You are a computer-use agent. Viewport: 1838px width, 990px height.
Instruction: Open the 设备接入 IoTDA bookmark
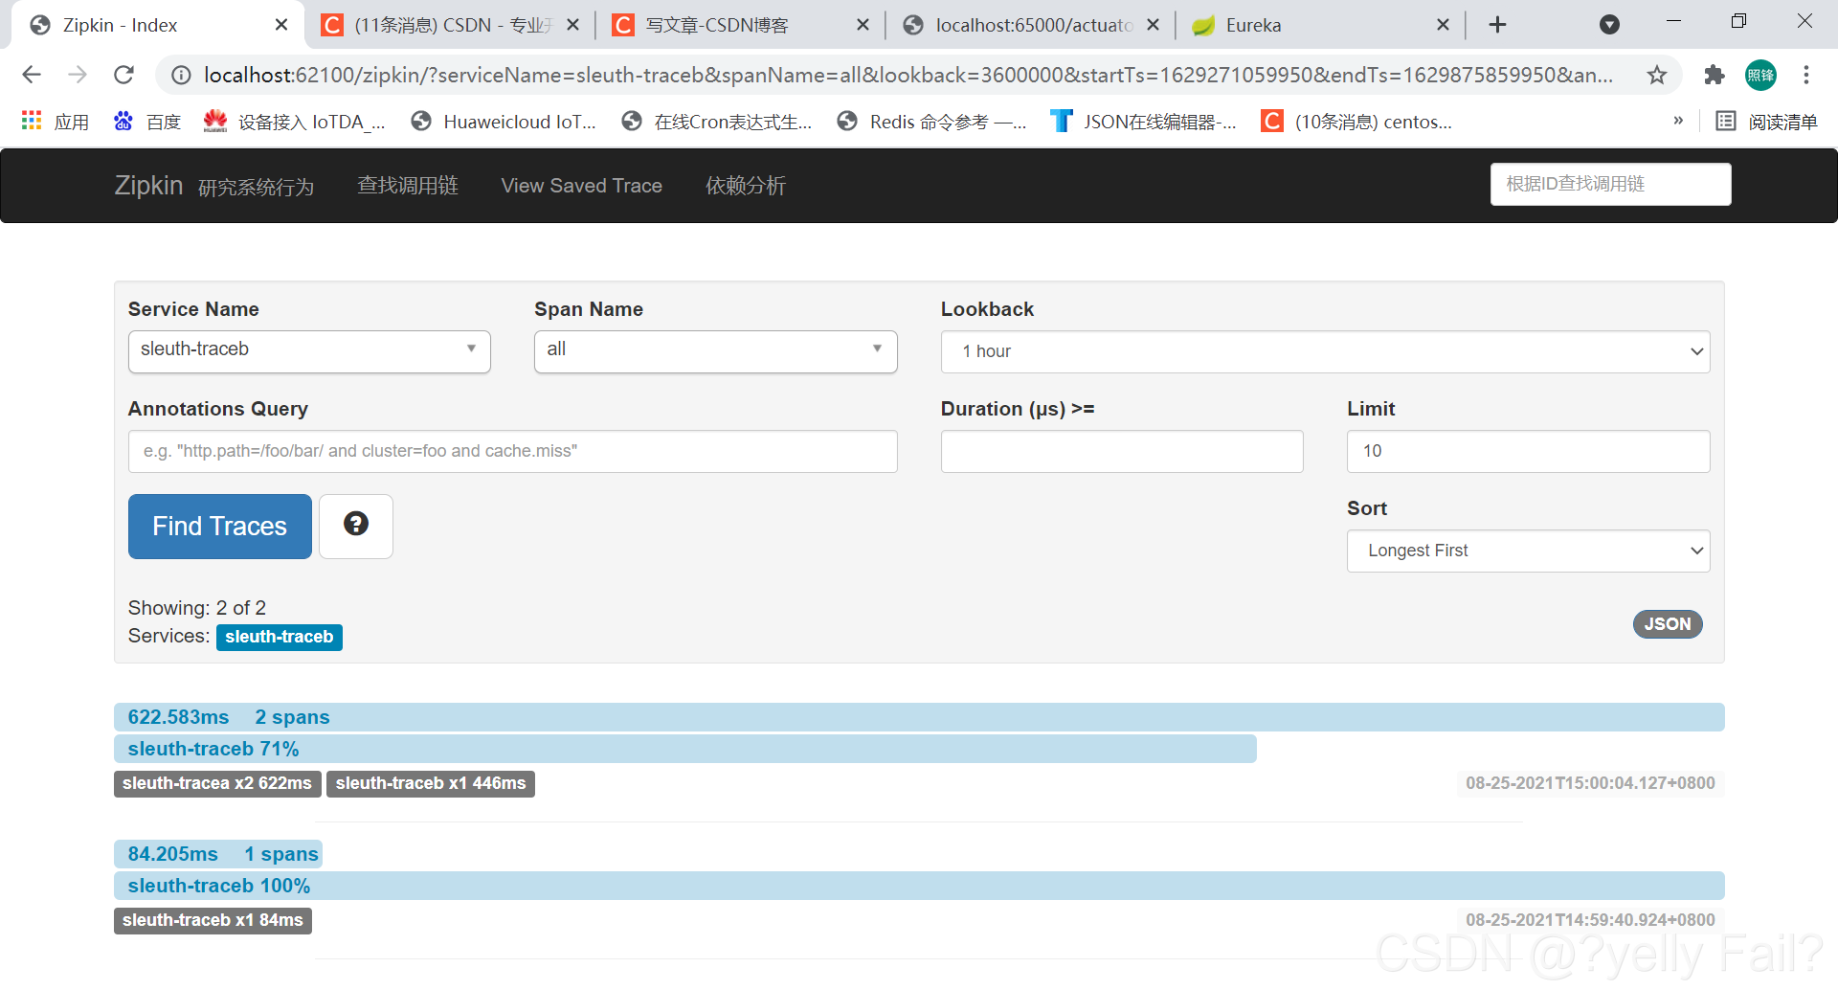click(294, 122)
